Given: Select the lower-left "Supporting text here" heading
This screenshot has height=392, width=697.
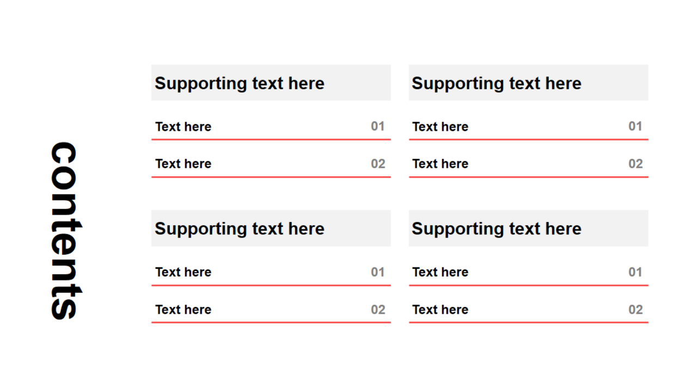Looking at the screenshot, I should pyautogui.click(x=240, y=229).
